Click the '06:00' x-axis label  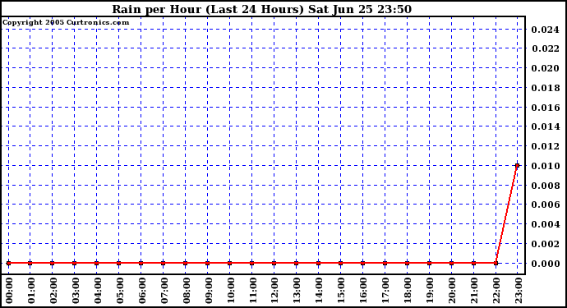click(x=142, y=290)
